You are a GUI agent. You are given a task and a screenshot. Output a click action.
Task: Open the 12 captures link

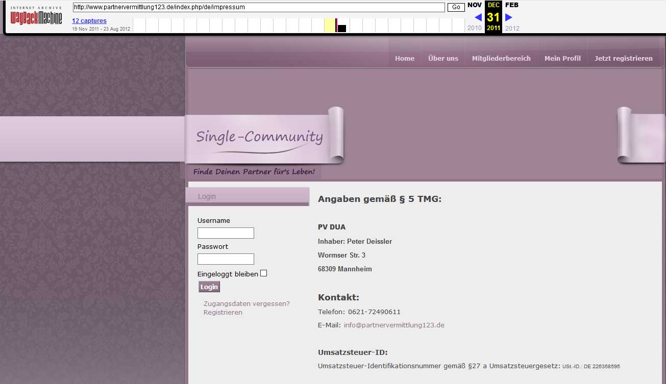tap(89, 21)
